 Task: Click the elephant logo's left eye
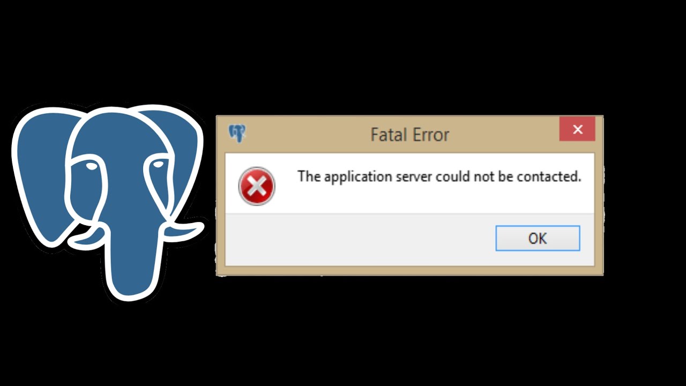point(92,167)
